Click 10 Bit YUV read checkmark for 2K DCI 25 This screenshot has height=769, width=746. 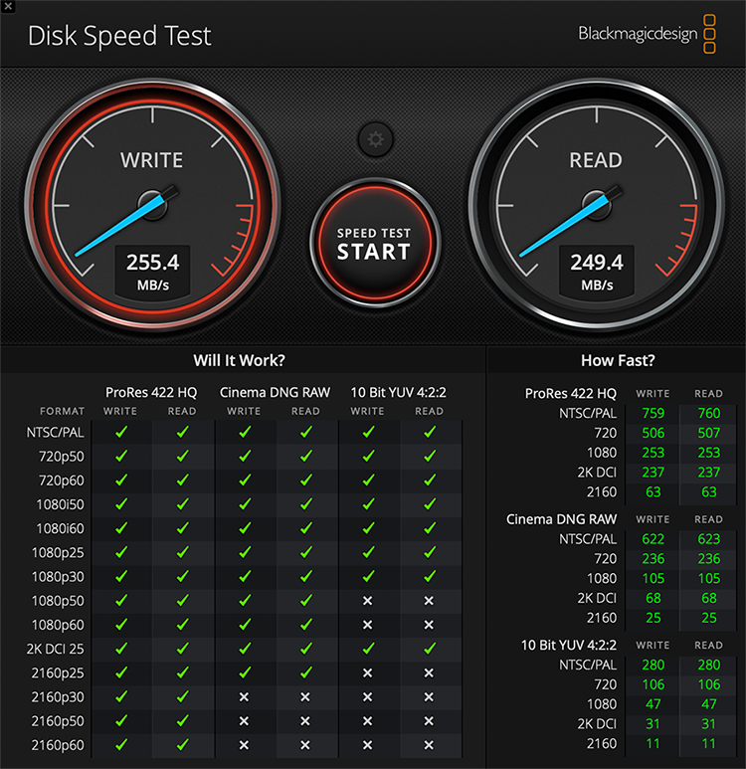(x=429, y=649)
